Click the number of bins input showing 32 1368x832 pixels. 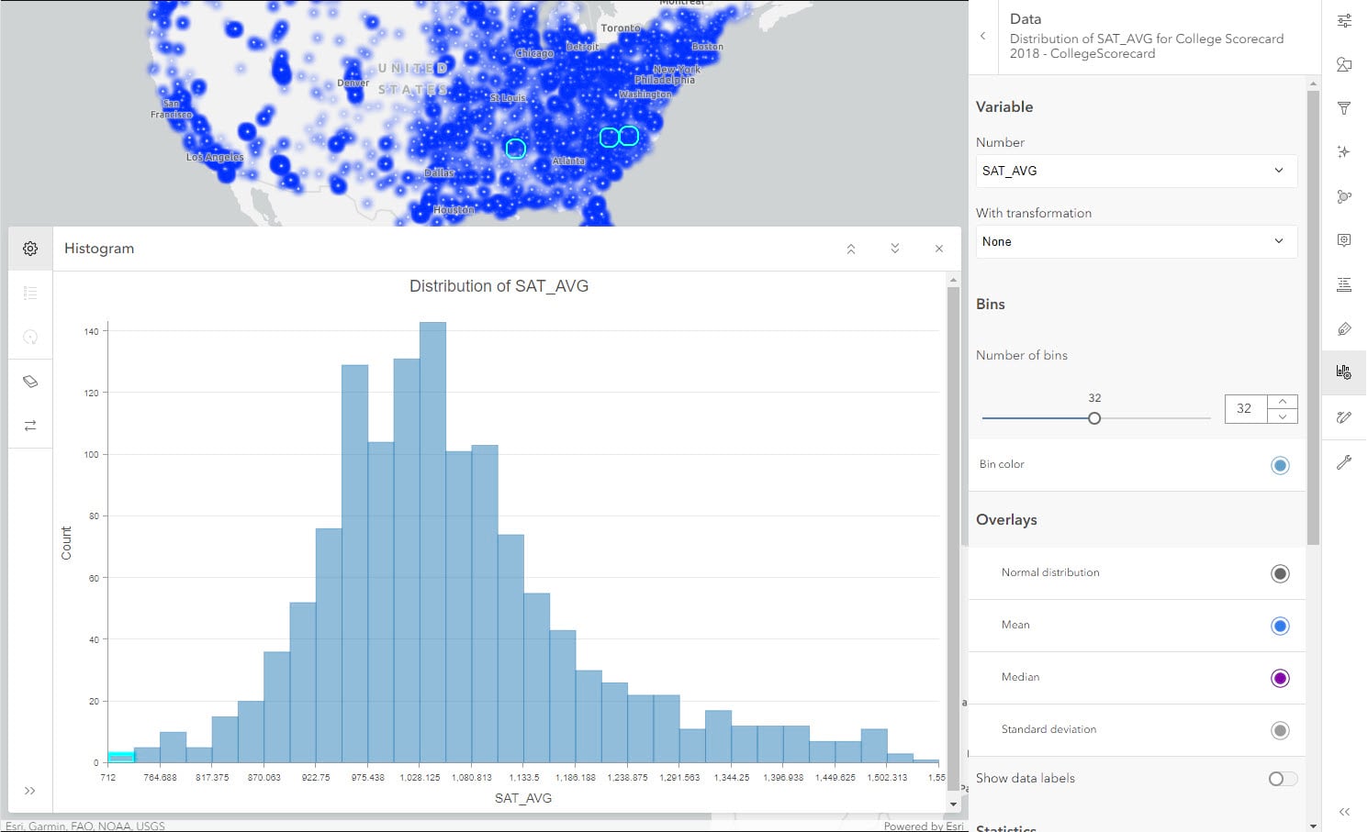pyautogui.click(x=1246, y=409)
